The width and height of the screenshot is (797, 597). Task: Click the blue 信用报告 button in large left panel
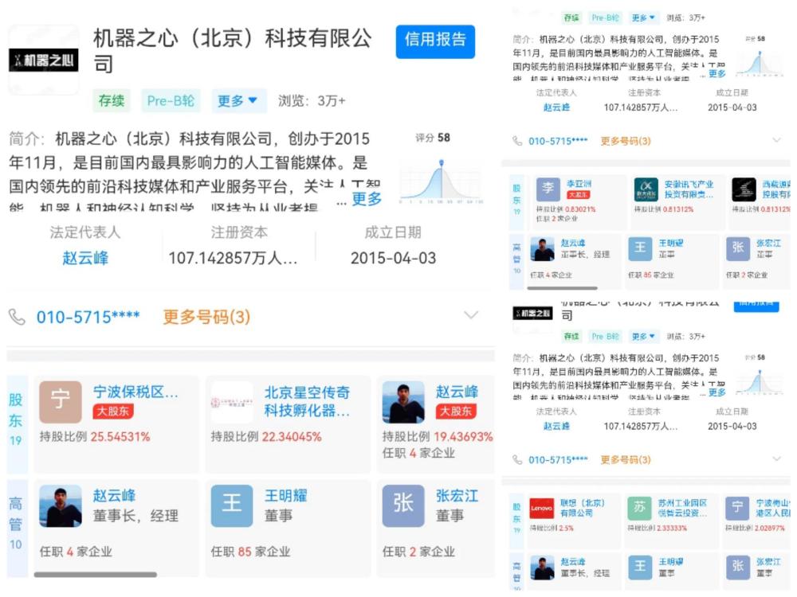[436, 41]
